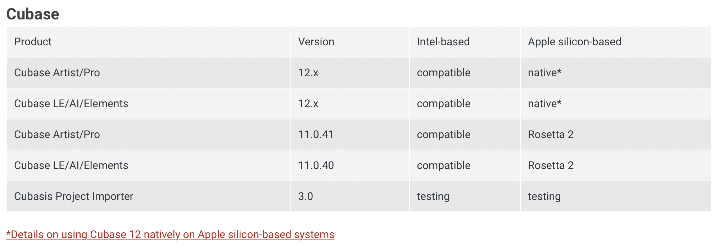Screen dimensions: 719x246
Task: Click the Product column header
Action: click(33, 42)
